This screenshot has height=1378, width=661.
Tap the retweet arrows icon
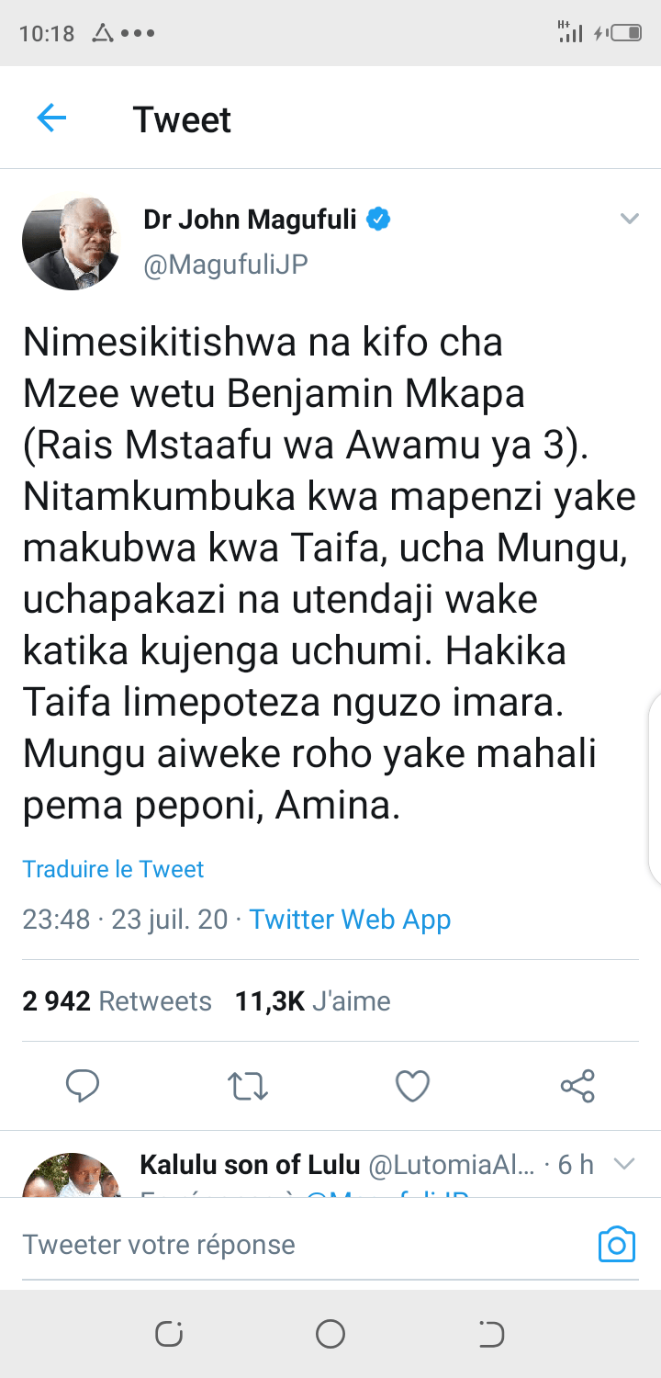247,1086
